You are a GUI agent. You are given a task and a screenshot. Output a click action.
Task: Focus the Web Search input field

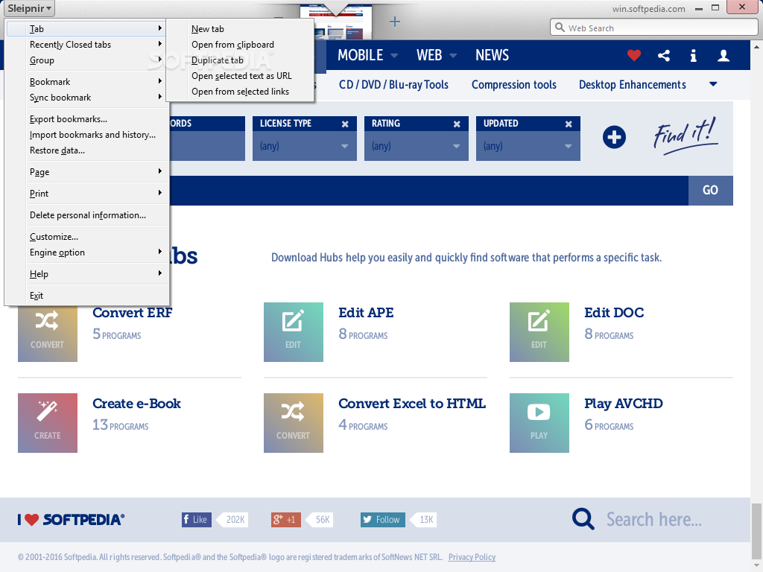(x=654, y=28)
